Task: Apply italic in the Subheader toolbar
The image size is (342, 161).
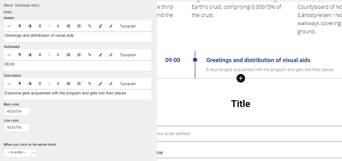Action: click(x=50, y=55)
